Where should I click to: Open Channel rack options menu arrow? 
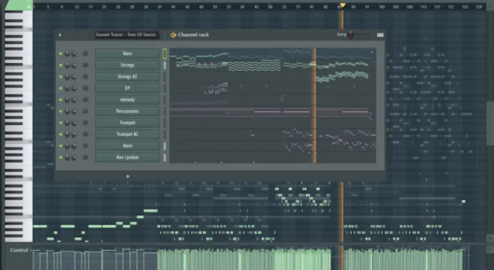(60, 35)
